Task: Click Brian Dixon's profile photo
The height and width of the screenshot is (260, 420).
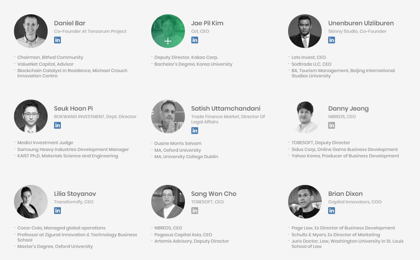Action: point(305,202)
